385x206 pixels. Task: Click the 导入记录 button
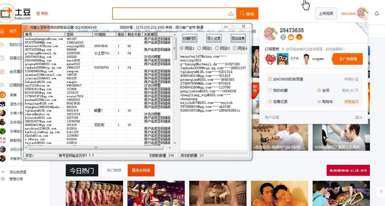coord(214,38)
